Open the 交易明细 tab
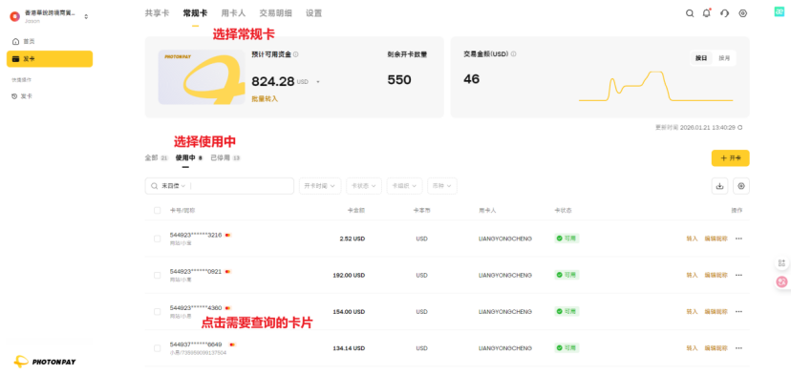Viewport: 791px width, 374px height. (x=275, y=13)
